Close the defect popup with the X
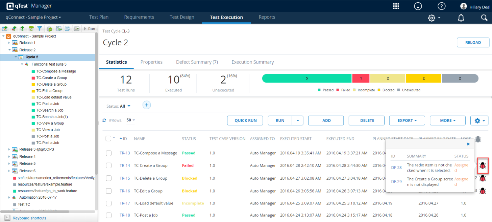The width and height of the screenshot is (492, 222). pos(468,144)
